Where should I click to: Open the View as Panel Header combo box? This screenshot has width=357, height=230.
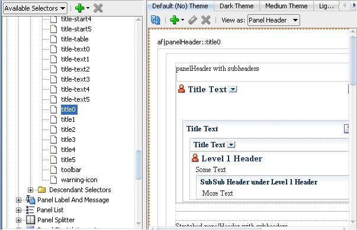pyautogui.click(x=274, y=20)
